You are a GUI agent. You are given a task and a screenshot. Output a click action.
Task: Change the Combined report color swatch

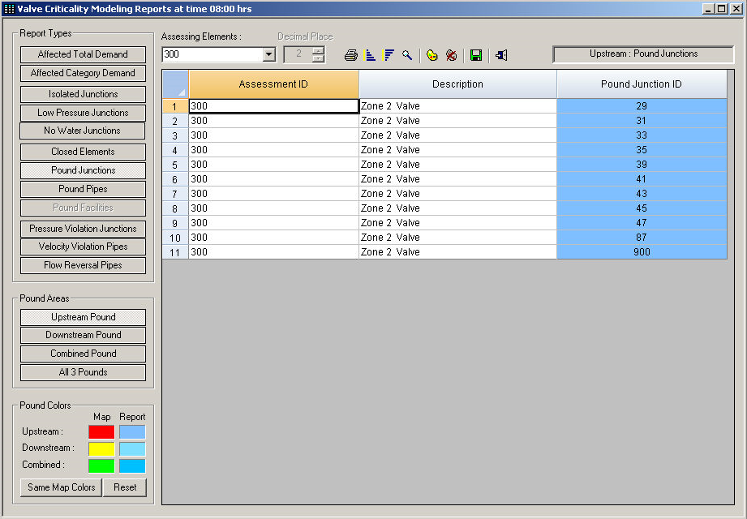(x=132, y=465)
